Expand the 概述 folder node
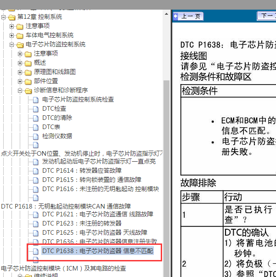The image size is (276, 277). (x=20, y=63)
